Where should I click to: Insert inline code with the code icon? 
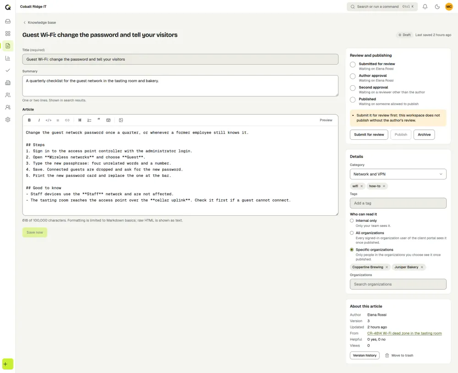49,120
